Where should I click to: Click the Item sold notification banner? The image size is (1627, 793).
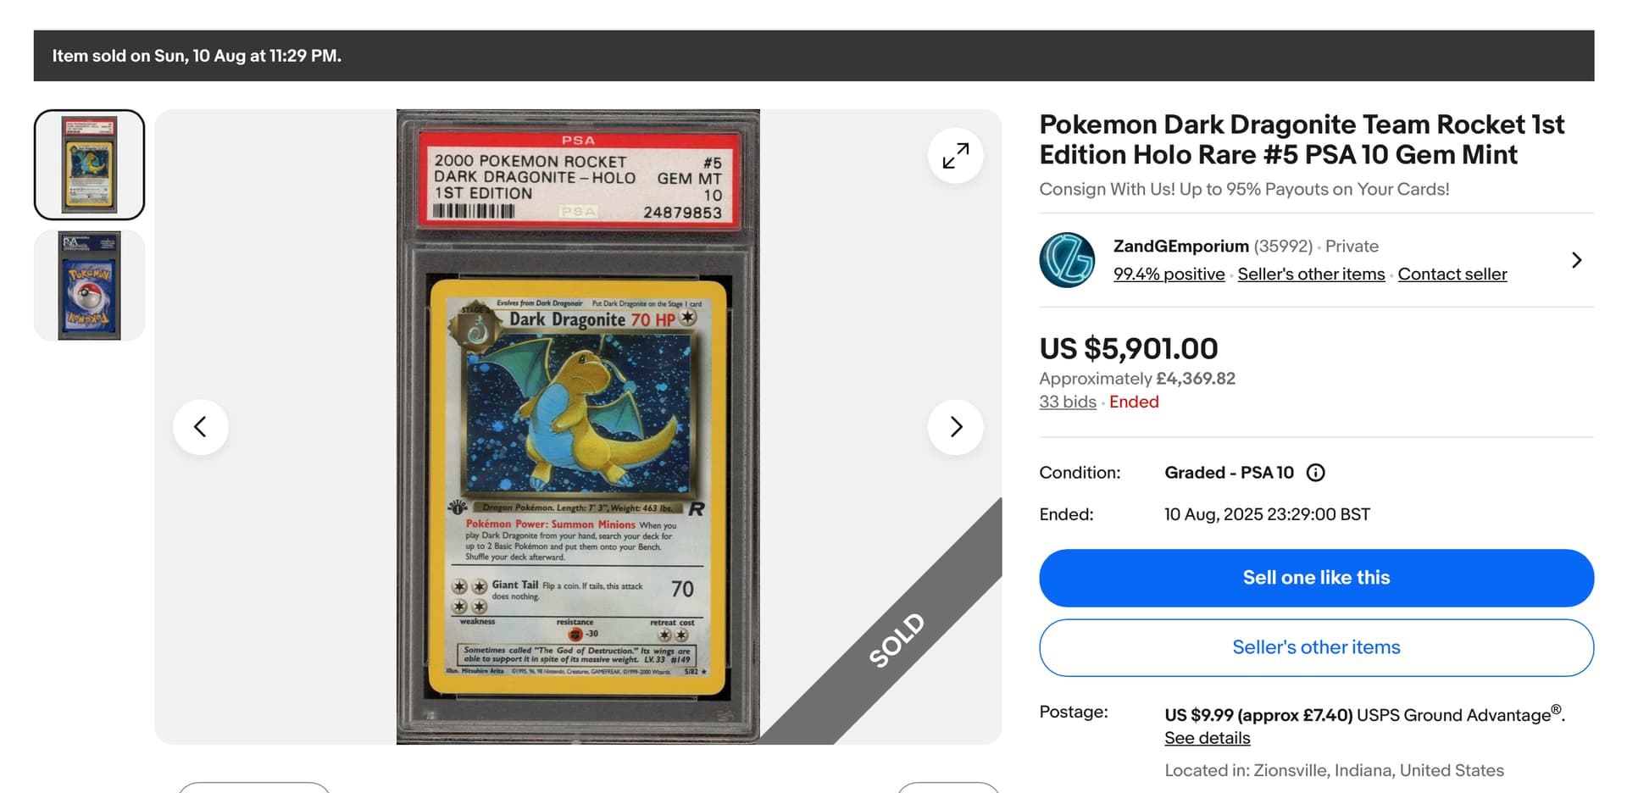pos(813,56)
